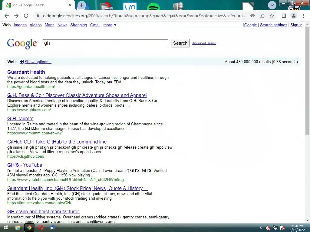Open the Chrome profile menu
Viewport: 310px width, 232px height.
294,16
